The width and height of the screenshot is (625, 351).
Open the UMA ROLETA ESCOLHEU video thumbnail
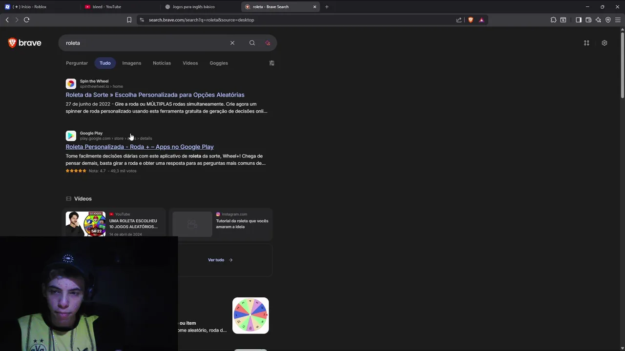pyautogui.click(x=86, y=224)
